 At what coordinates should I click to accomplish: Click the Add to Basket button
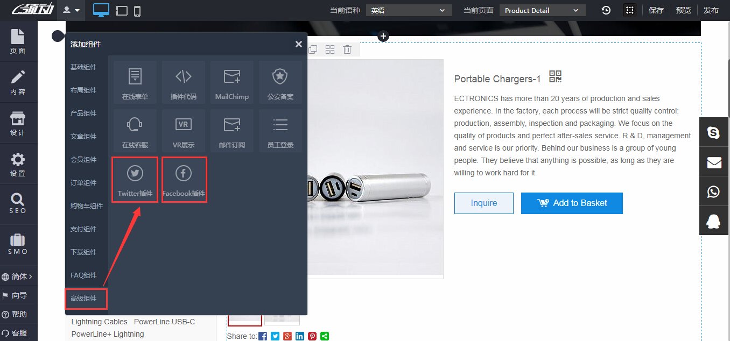[x=572, y=203]
